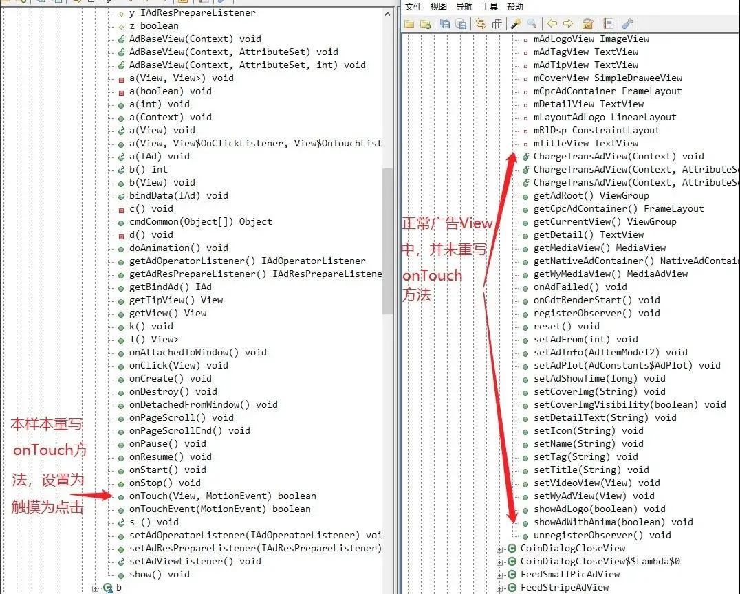Screen dimensions: 740x594
Task: Click the diamond field icon beside z boolean
Action: 121,27
